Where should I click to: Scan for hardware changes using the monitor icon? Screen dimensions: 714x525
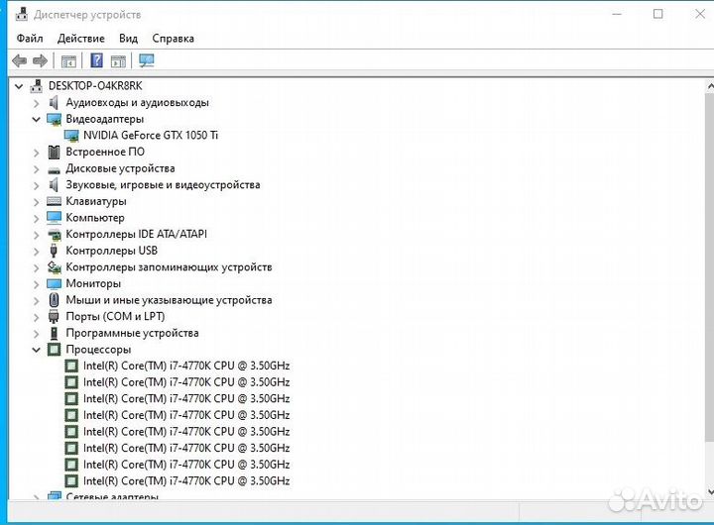(147, 60)
